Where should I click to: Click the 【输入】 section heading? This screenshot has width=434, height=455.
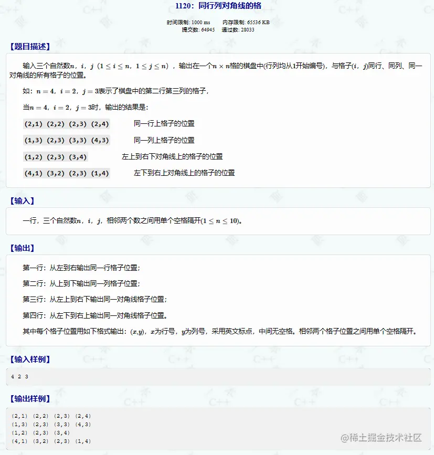[x=23, y=201]
